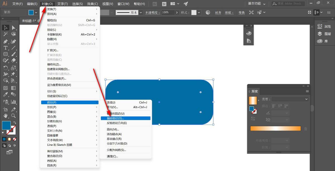335x171 pixels.
Task: Select the Direct Selection tool
Action: click(x=13, y=28)
